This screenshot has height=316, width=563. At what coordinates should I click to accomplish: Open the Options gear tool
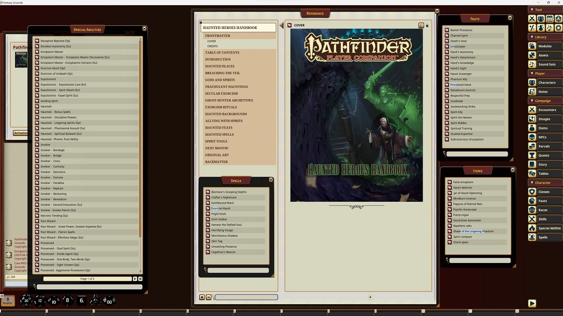558,28
